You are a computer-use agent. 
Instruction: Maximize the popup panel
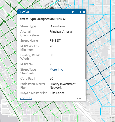(79, 12)
